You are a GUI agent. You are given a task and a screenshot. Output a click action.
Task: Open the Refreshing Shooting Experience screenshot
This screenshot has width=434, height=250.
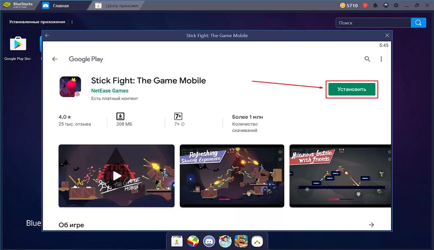click(x=232, y=176)
